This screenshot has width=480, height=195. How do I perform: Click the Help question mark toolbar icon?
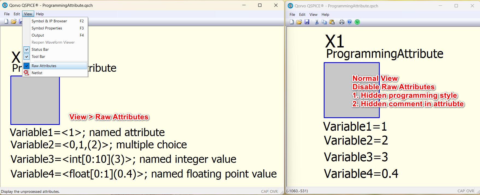pos(349,22)
